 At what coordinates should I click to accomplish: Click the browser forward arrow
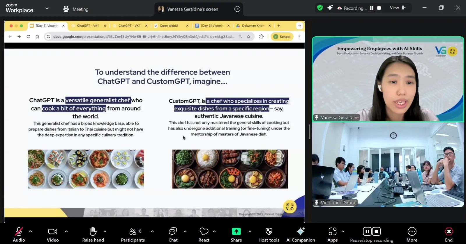pyautogui.click(x=19, y=36)
